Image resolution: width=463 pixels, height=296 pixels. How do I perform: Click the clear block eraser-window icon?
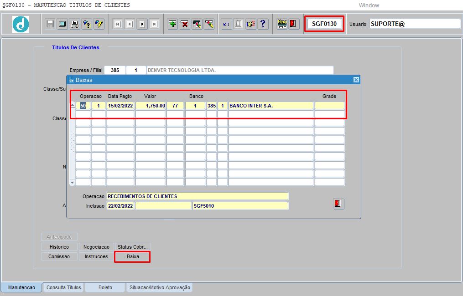[197, 24]
